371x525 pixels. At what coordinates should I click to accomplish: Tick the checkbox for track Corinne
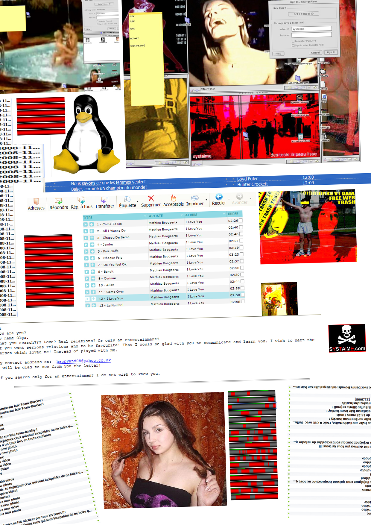pos(242,274)
